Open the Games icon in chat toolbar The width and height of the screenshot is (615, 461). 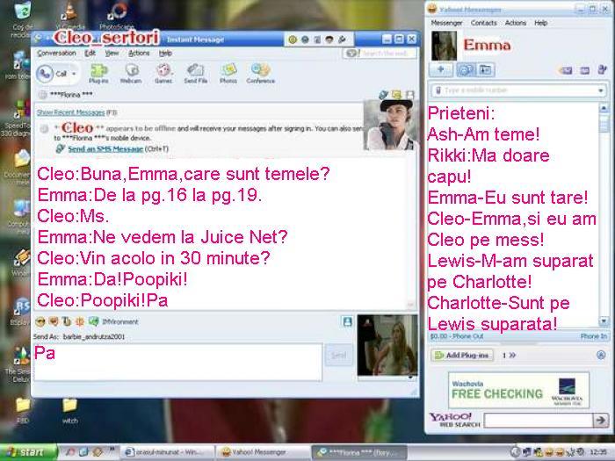click(163, 72)
